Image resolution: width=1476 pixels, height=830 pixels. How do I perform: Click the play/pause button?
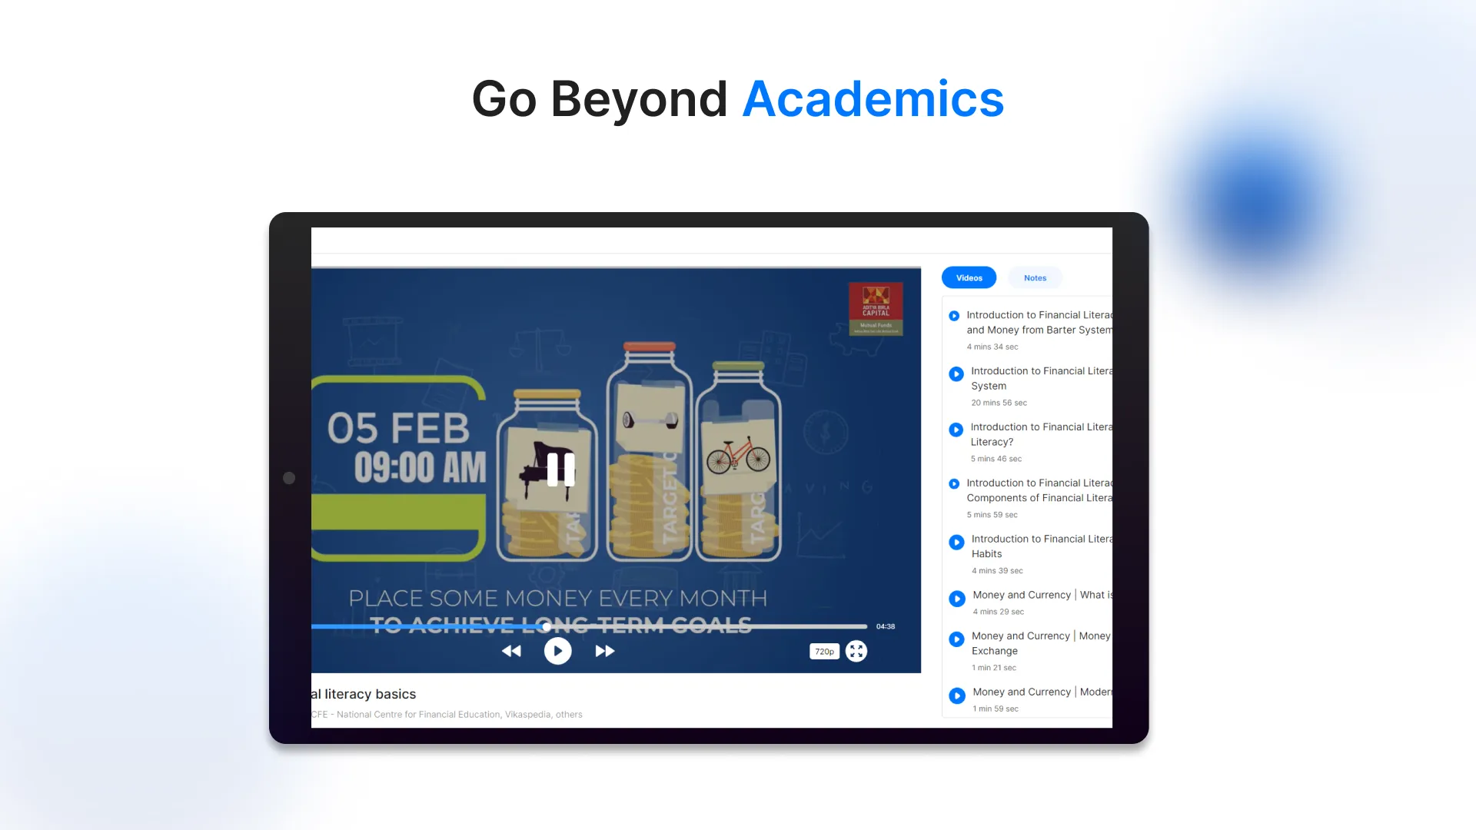559,651
